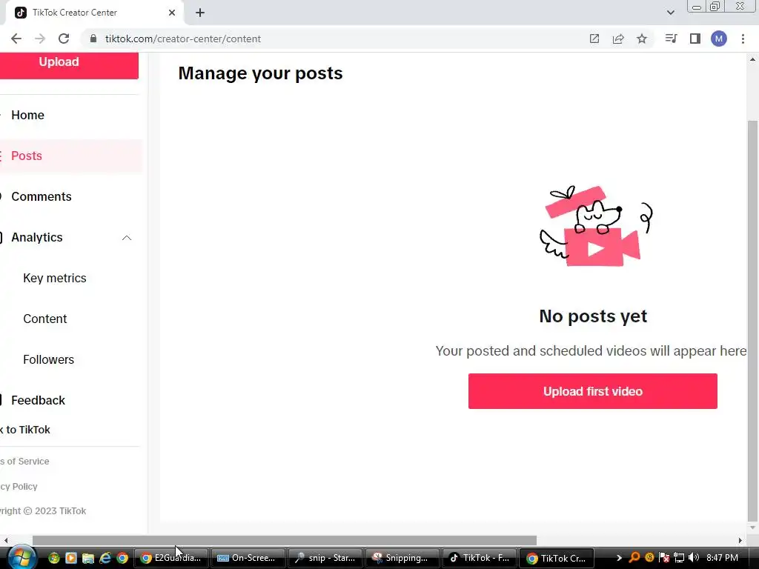This screenshot has width=759, height=569.
Task: Click the open-in-app icon in address bar
Action: (594, 39)
